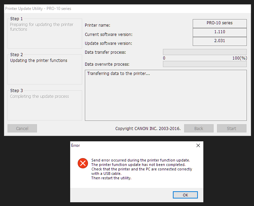The image size is (254, 206).
Task: Close the Error dialog with X
Action: tap(198, 145)
